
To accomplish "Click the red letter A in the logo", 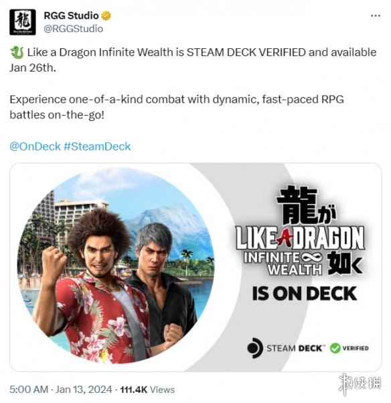I will [x=284, y=237].
